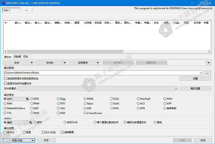Click the 设置 button
The image size is (215, 144).
(x=195, y=79)
